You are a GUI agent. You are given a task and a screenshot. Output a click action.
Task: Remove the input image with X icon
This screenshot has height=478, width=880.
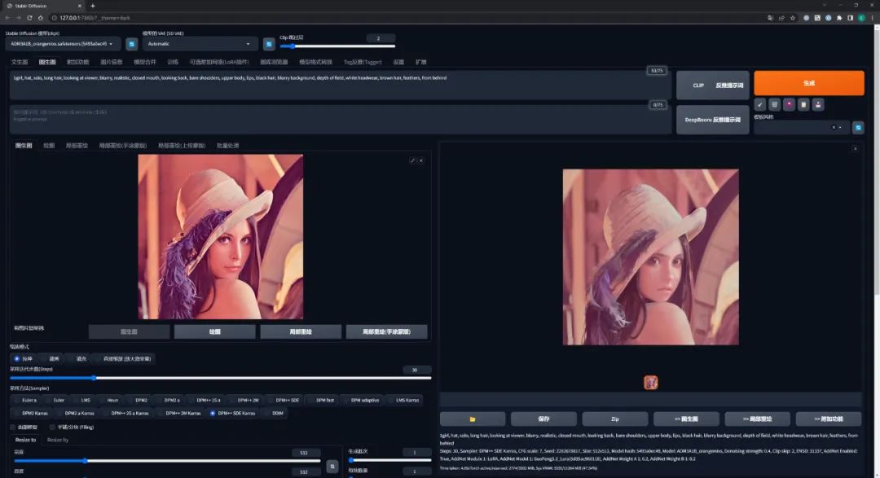pyautogui.click(x=421, y=160)
